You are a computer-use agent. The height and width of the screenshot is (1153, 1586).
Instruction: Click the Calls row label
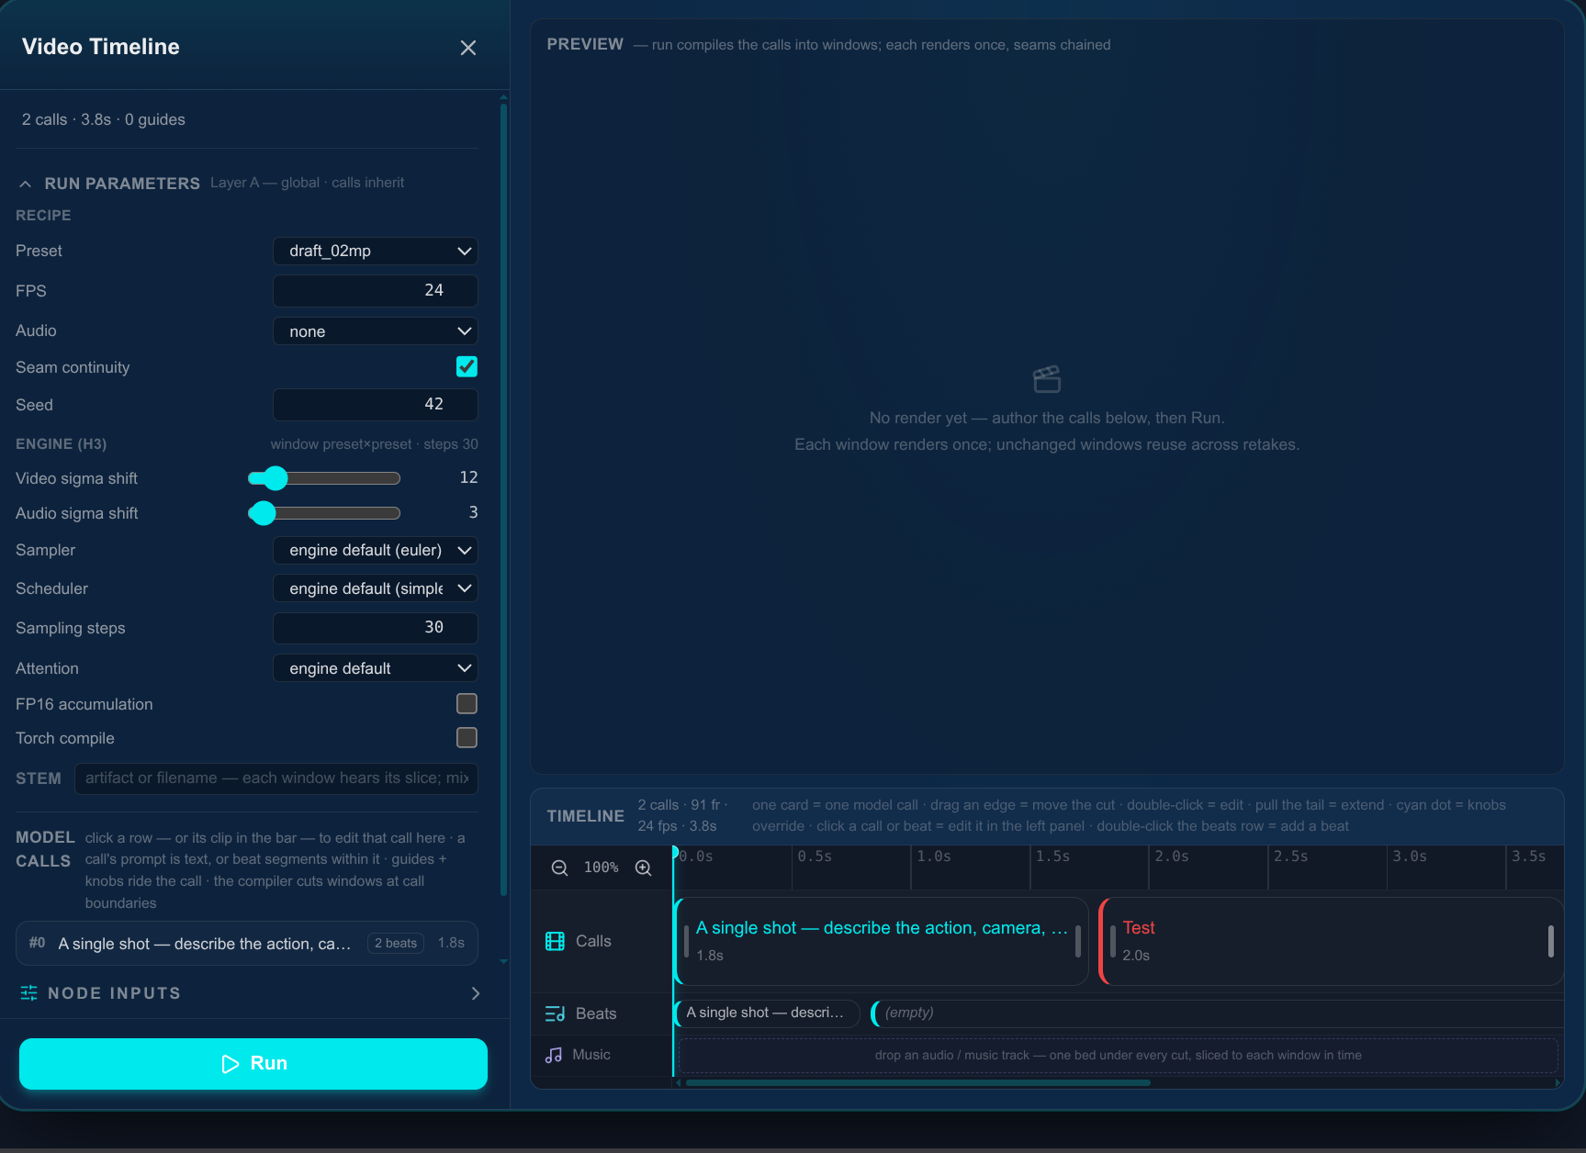pos(593,941)
